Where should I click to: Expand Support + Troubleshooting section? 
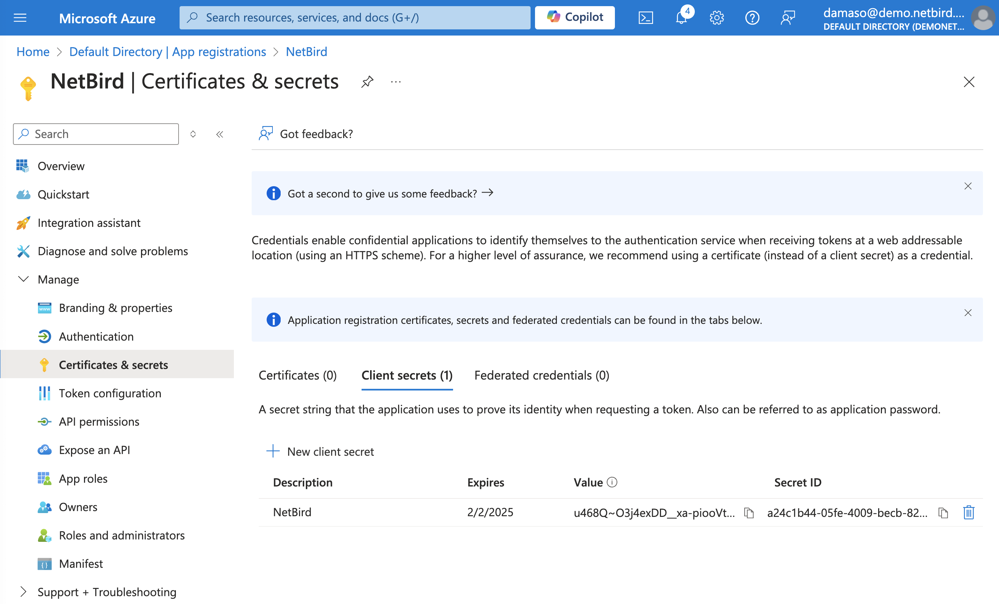[x=24, y=592]
